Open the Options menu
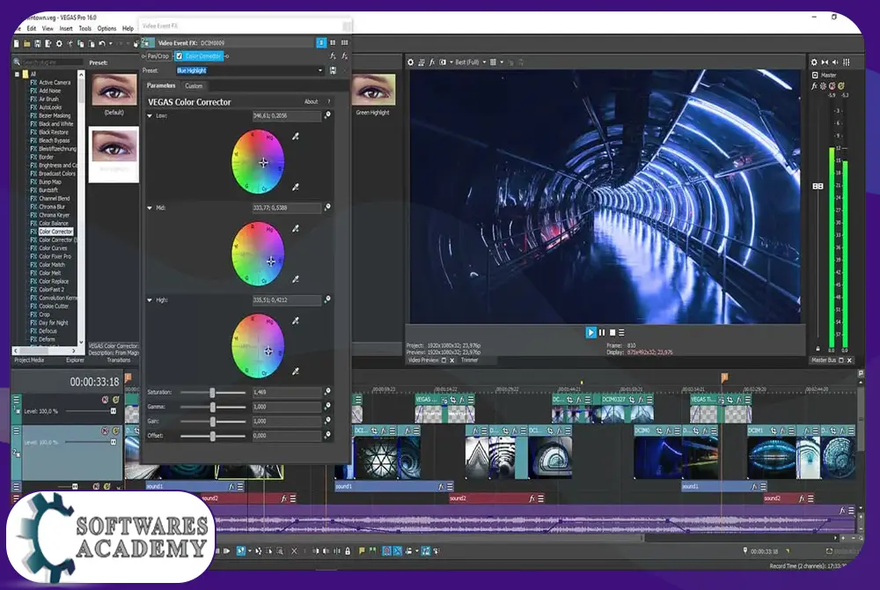The width and height of the screenshot is (880, 590). click(x=106, y=28)
